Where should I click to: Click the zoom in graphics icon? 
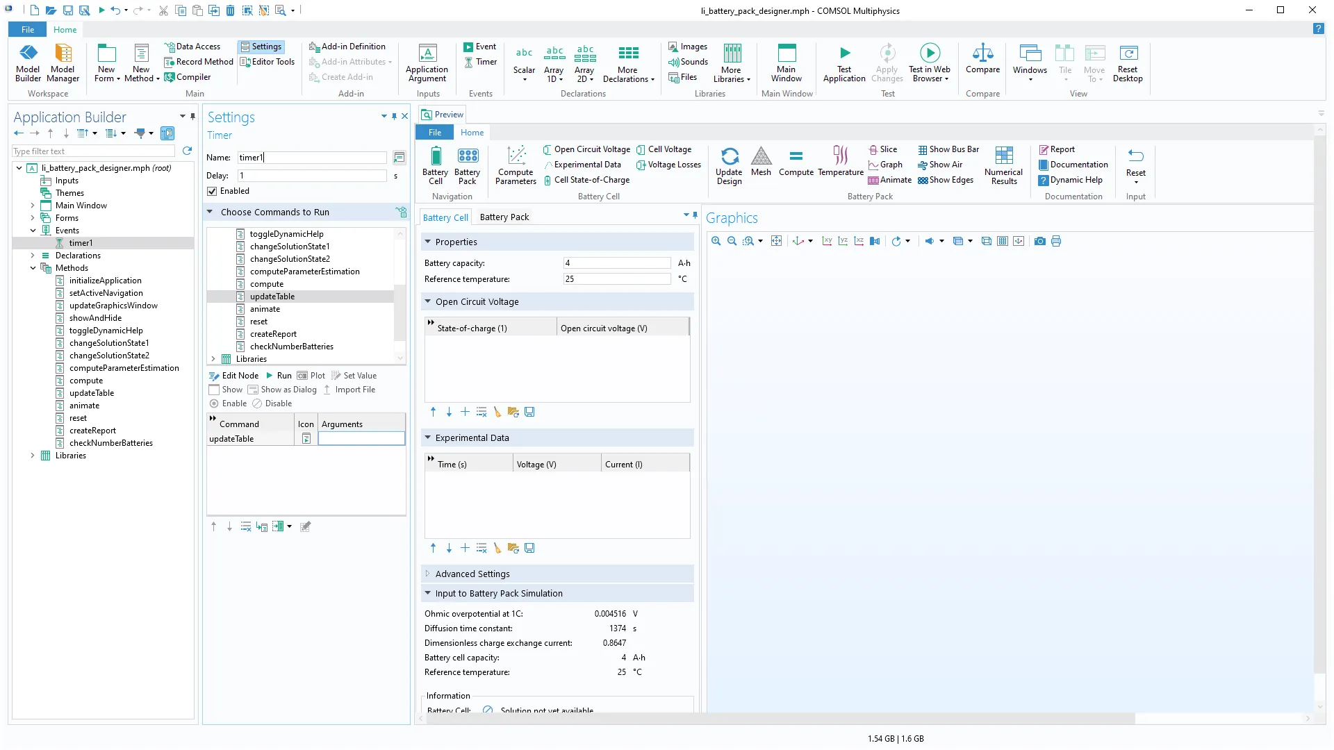tap(716, 241)
